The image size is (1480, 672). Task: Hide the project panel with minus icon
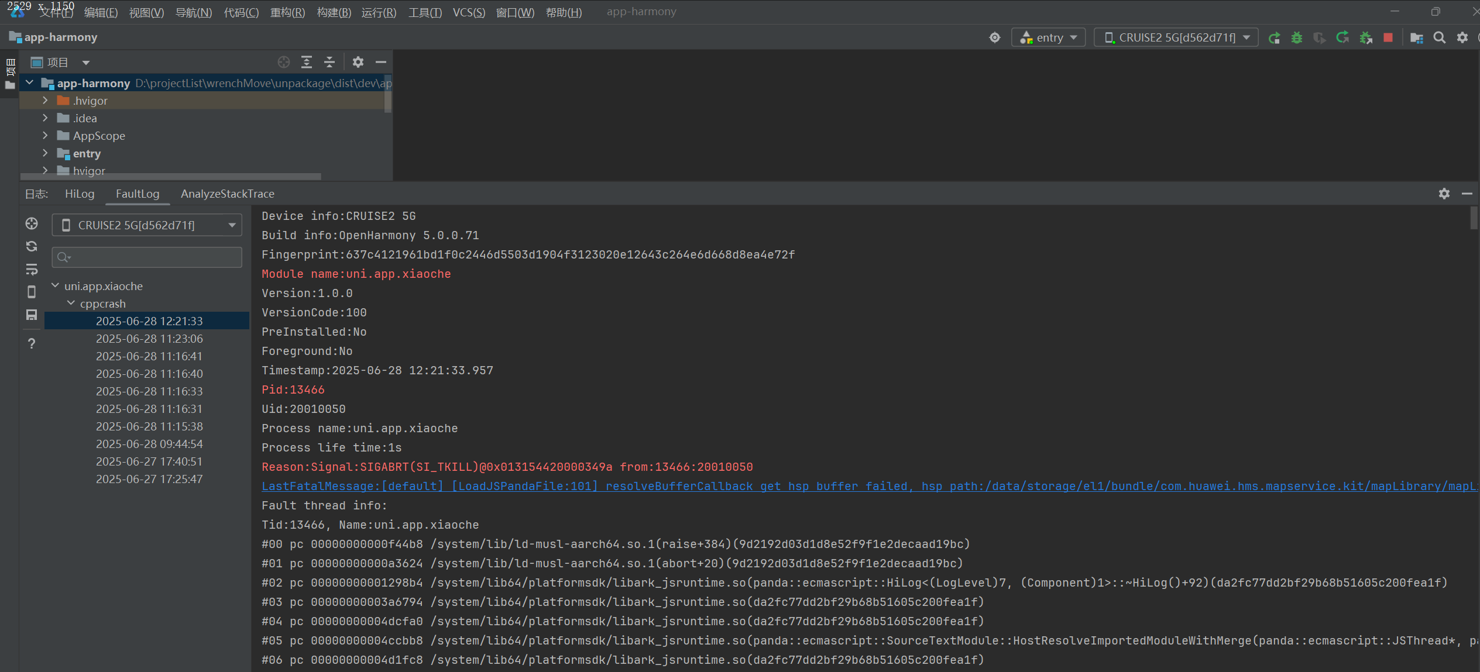(x=381, y=62)
